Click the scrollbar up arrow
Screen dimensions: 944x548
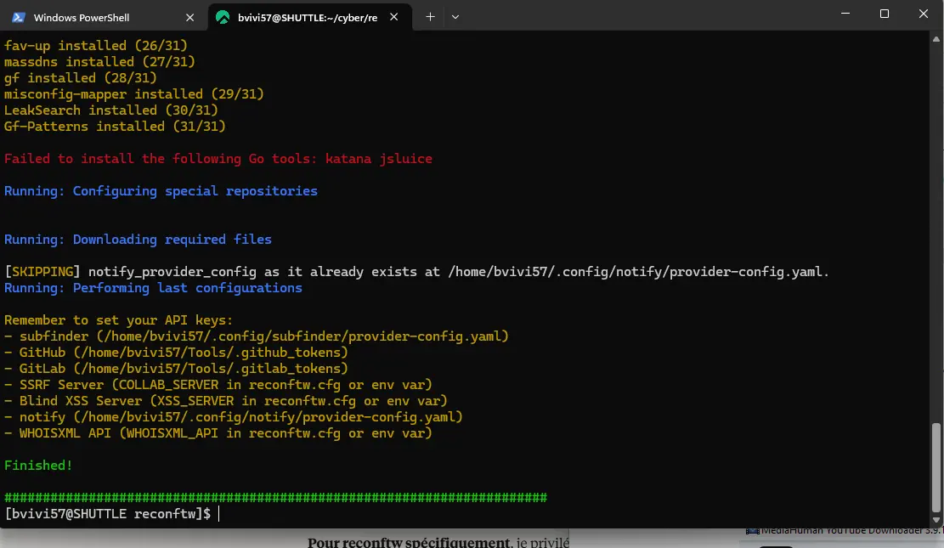pyautogui.click(x=936, y=38)
